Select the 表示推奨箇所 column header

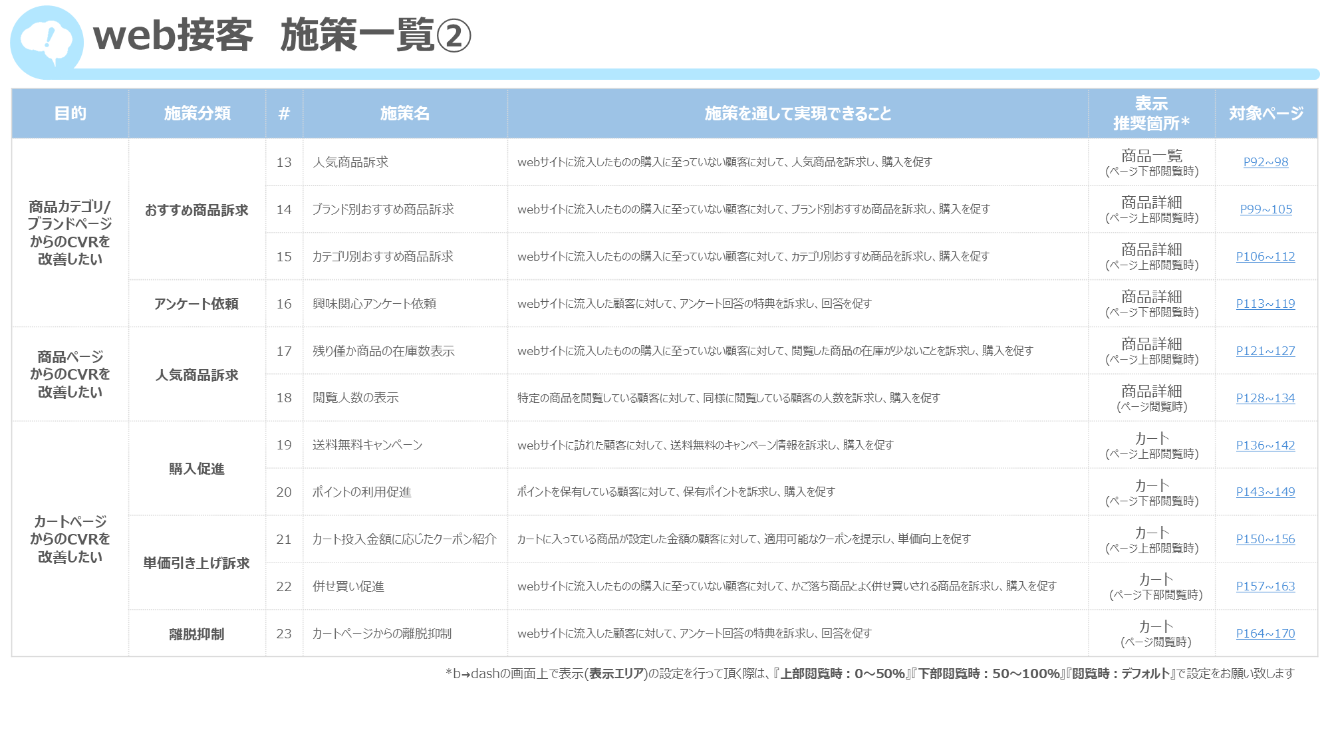1151,114
